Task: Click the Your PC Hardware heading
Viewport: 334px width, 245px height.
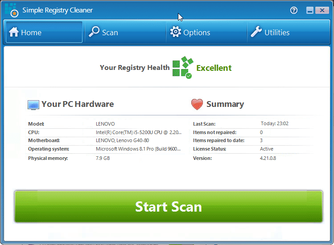Action: pyautogui.click(x=78, y=104)
